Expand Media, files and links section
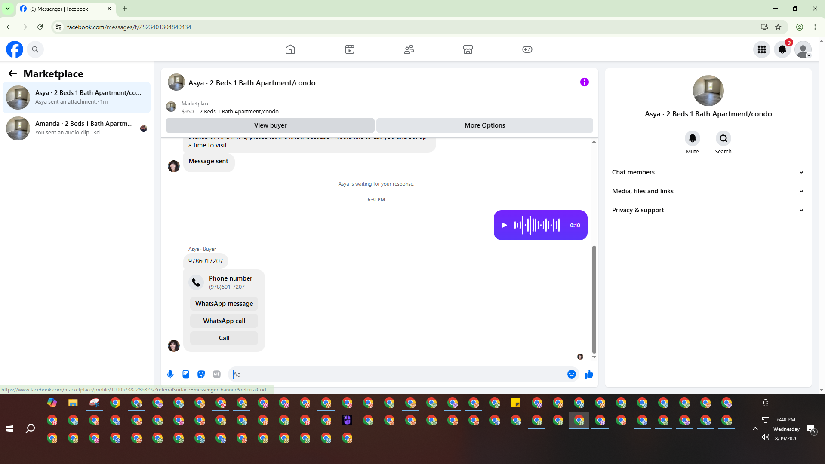 tap(708, 191)
